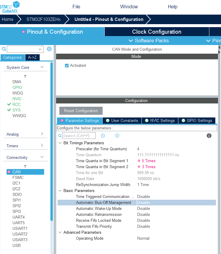Click Untitled - Pinout & Configuration breadcrumb
The height and width of the screenshot is (254, 221).
click(109, 19)
